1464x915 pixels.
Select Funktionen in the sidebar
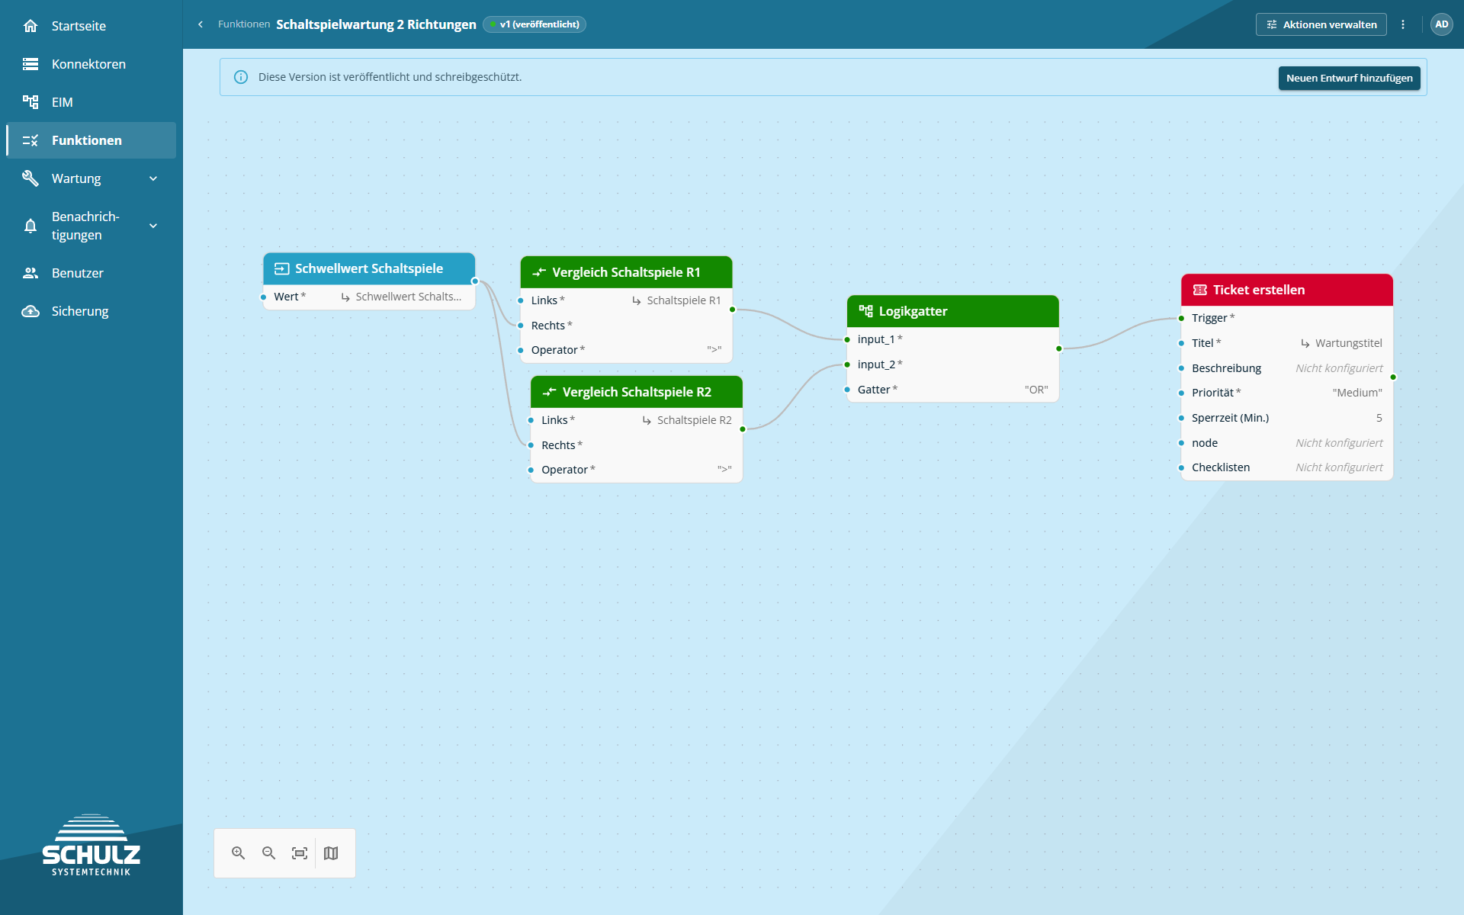(91, 140)
